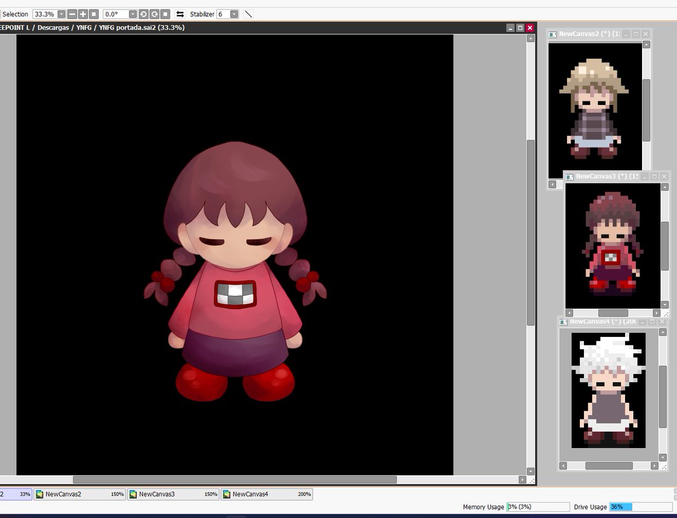
Task: Click the NewCanvas3 window document icon
Action: click(570, 177)
